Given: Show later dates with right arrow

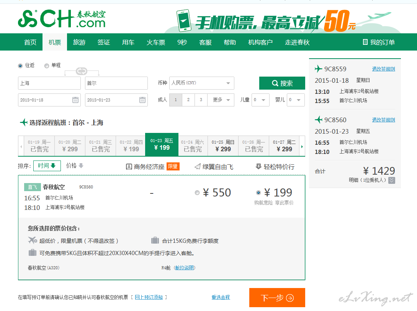Looking at the screenshot, I should 302,147.
